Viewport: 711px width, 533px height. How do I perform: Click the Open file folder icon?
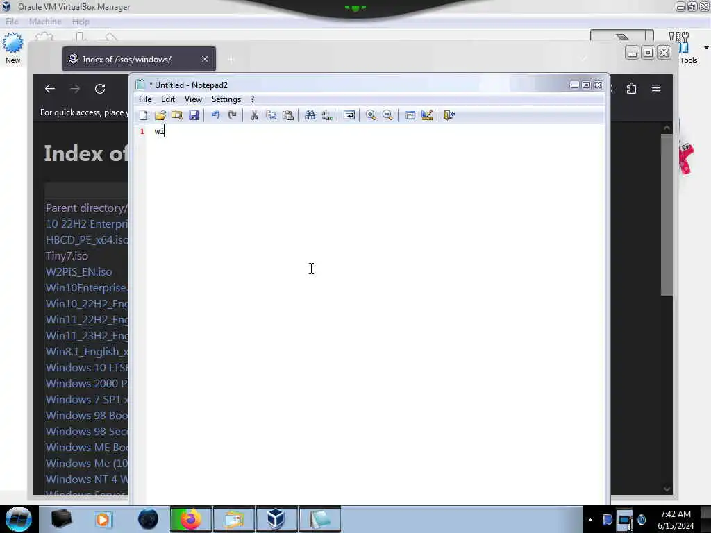(x=160, y=115)
